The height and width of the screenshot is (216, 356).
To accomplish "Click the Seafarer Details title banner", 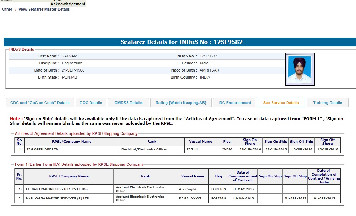I will coord(181,42).
